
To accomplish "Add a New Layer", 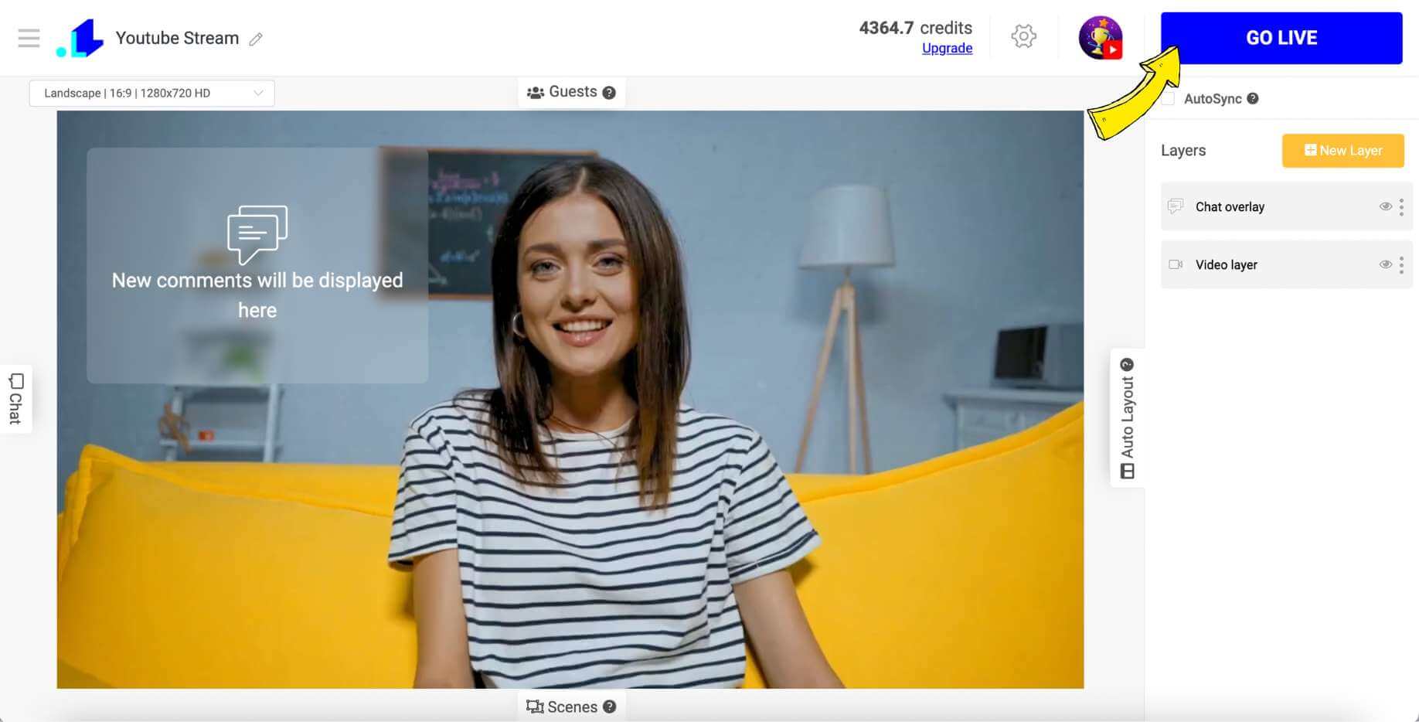I will pos(1342,151).
